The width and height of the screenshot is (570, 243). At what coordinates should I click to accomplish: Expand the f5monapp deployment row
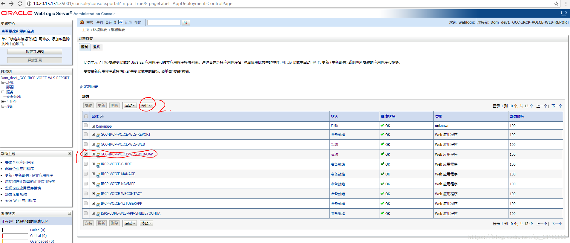93,126
